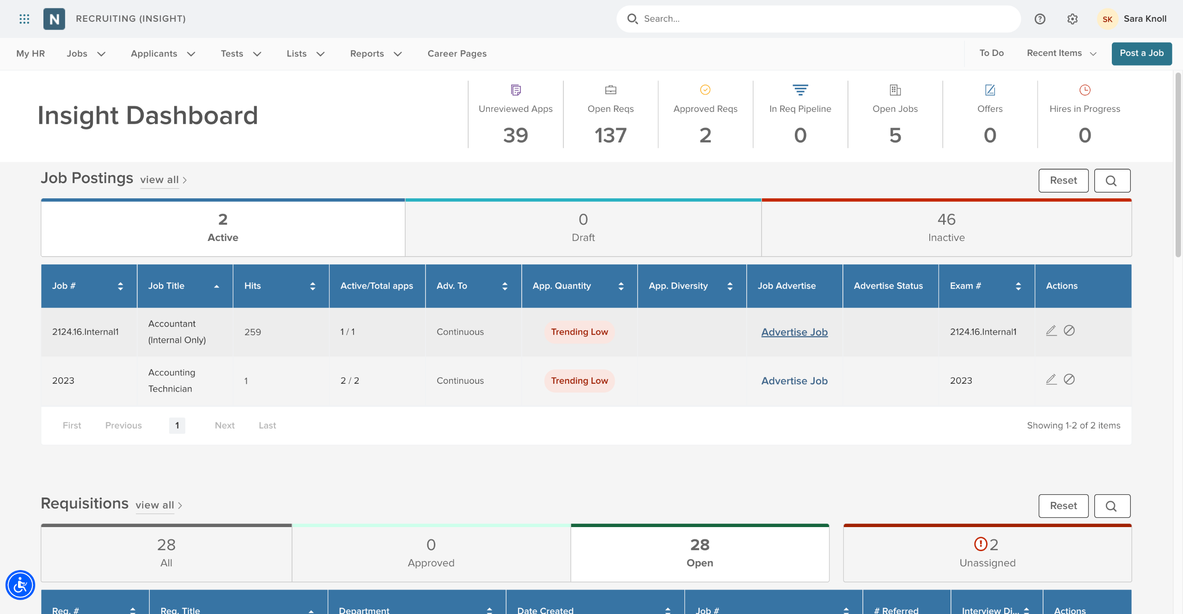Click the help question mark icon
This screenshot has width=1183, height=614.
click(1040, 19)
